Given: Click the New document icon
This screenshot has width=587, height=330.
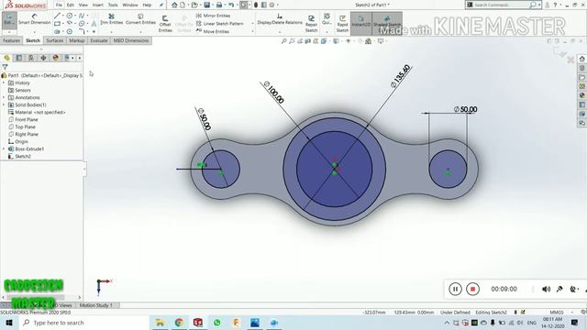Looking at the screenshot, I should click(183, 5).
